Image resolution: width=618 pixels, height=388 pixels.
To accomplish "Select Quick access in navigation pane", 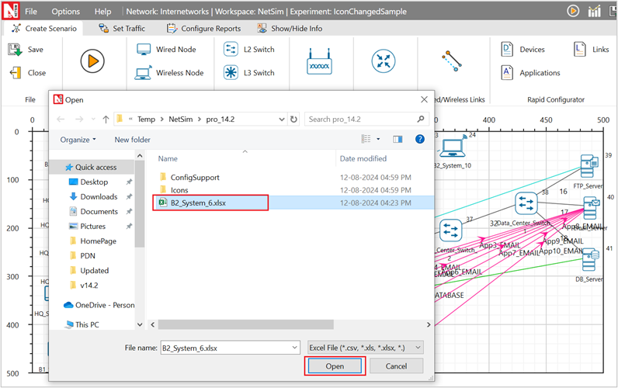I will [91, 167].
